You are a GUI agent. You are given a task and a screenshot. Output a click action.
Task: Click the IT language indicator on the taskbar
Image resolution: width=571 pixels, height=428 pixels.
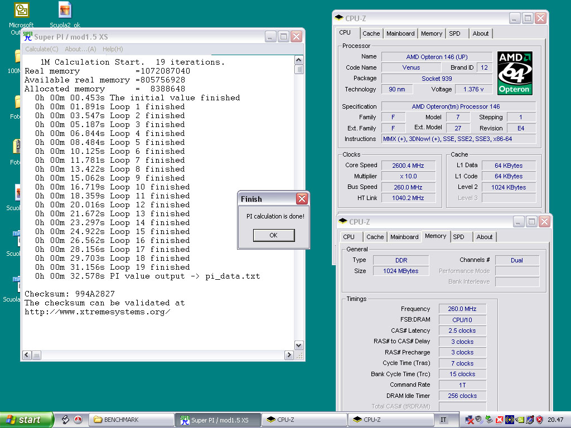[443, 420]
